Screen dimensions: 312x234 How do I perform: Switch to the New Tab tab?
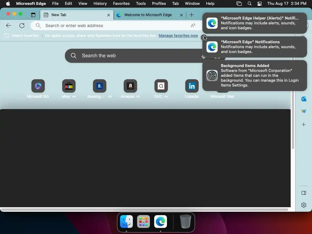tap(76, 15)
